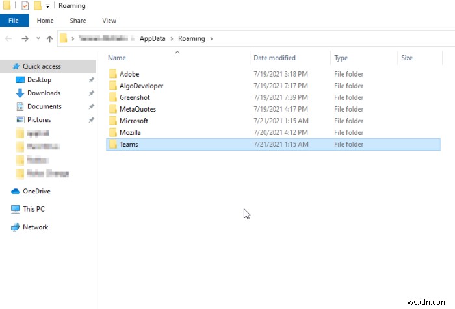Screen dimensions: 455x309
Task: Open Documents in the navigation pane
Action: point(44,106)
